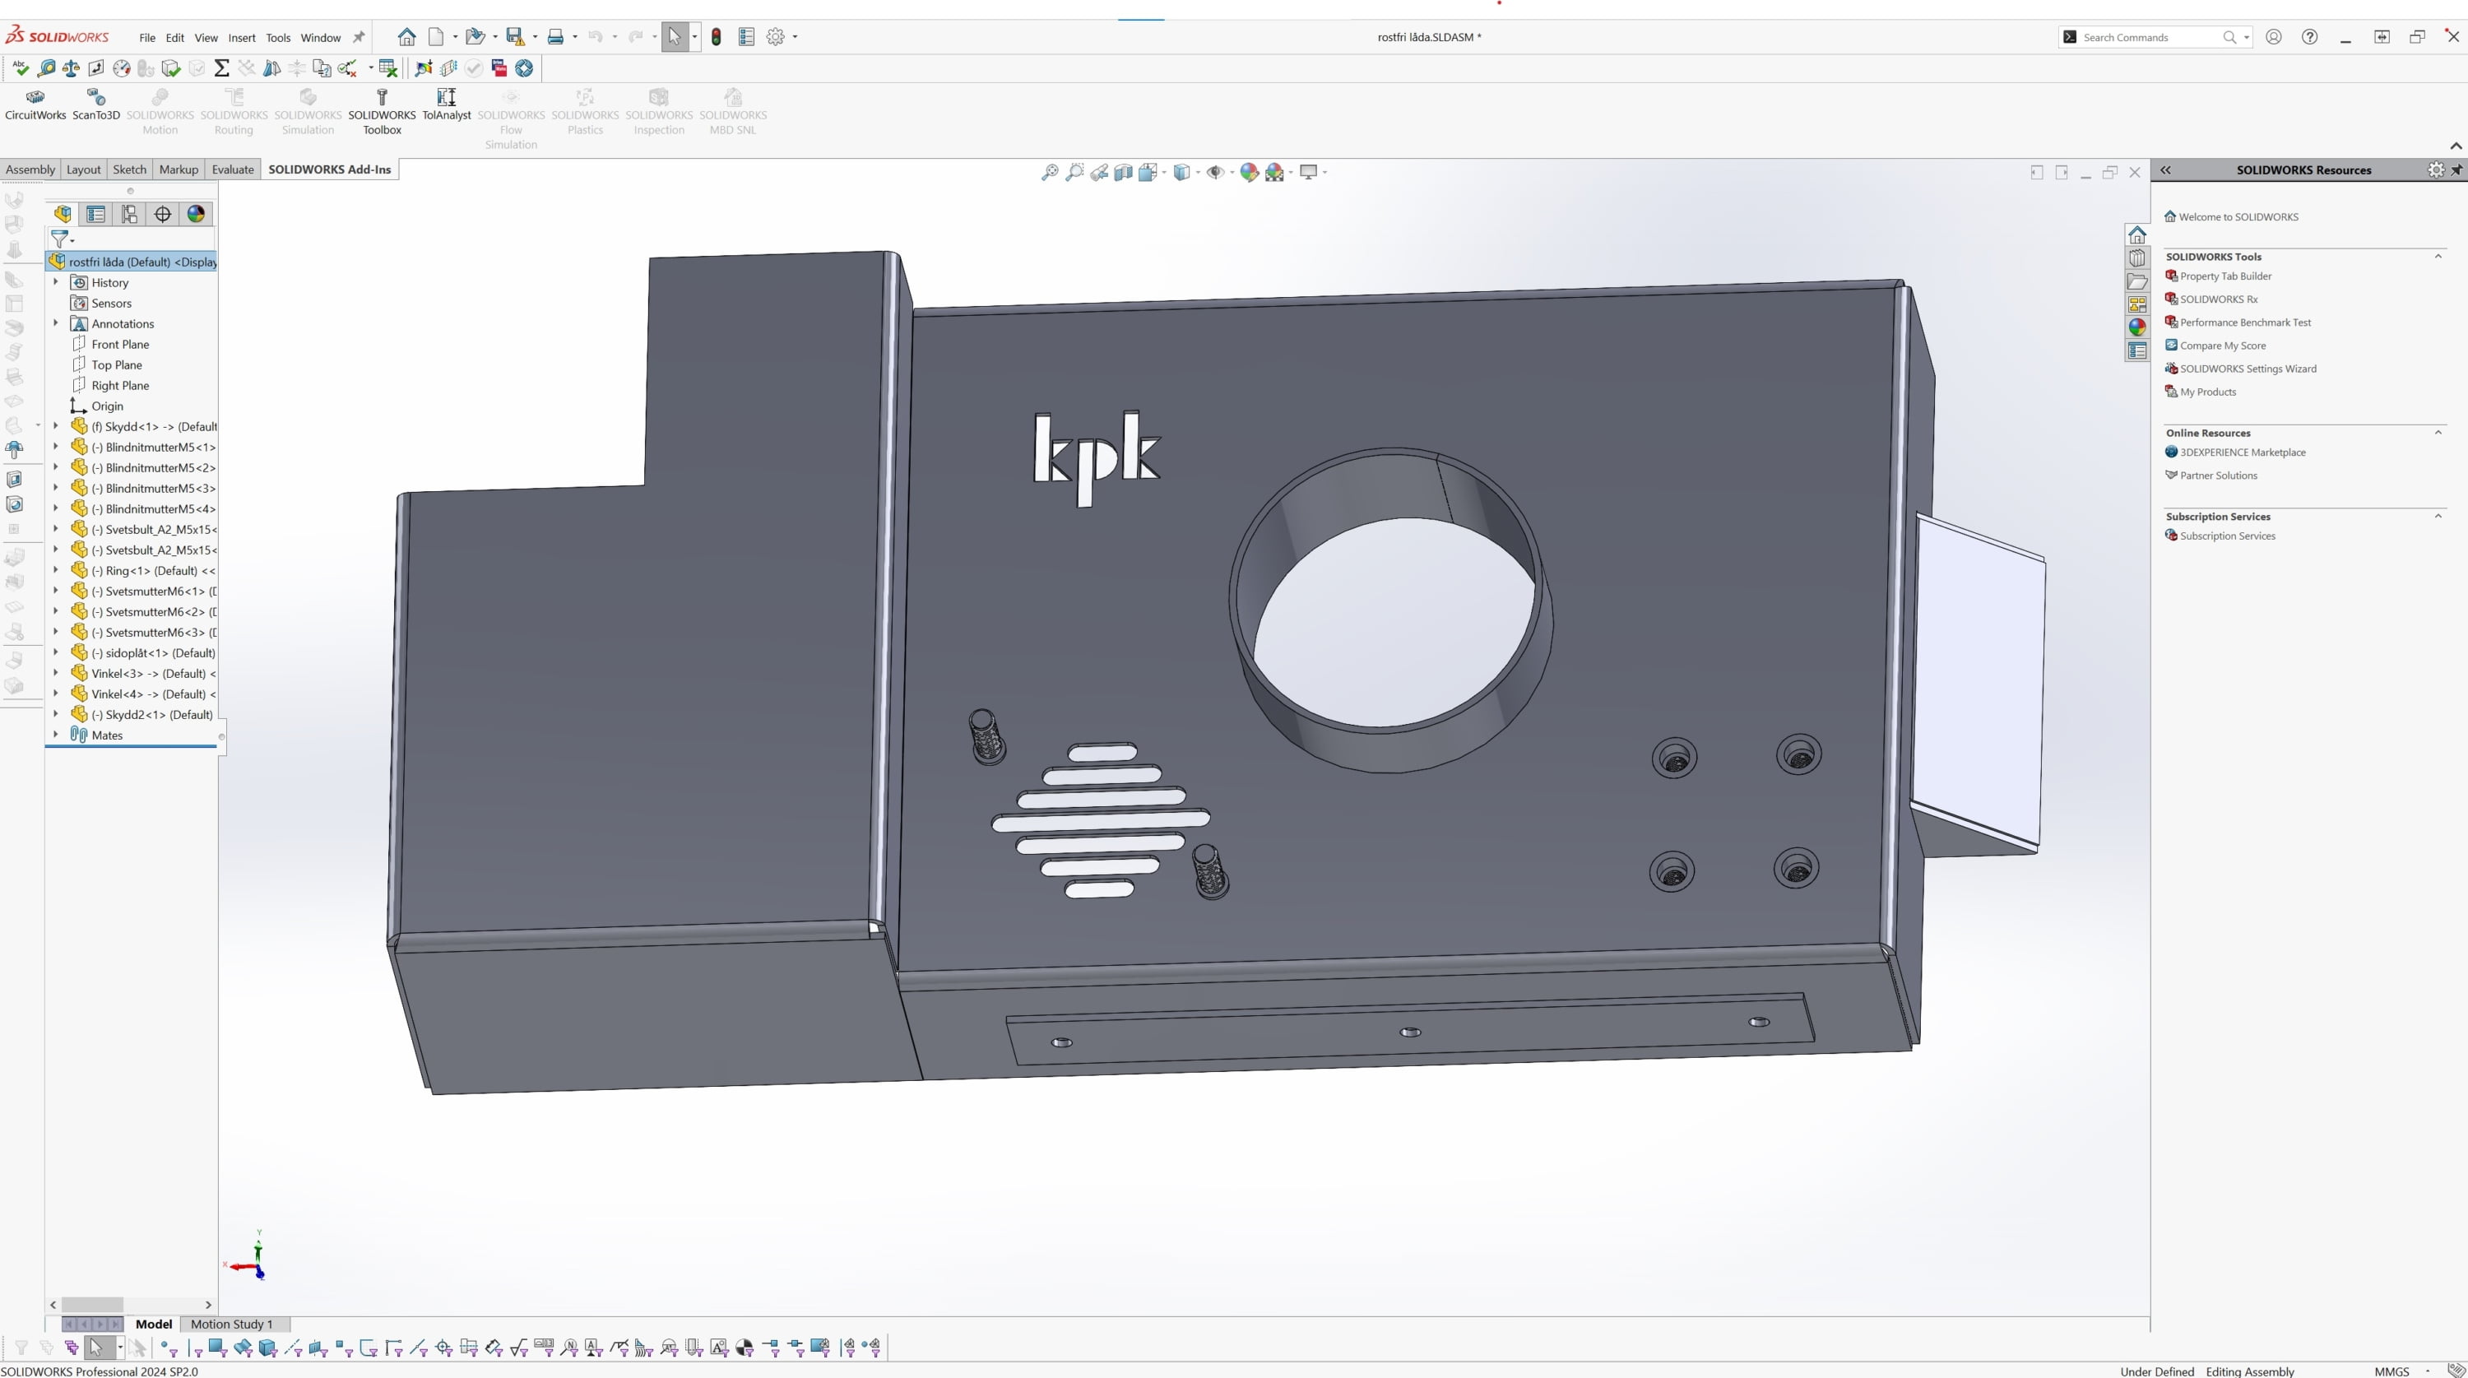Expand the sidoplåt<1> component node
Screen dimensions: 2468x1378
(x=56, y=652)
